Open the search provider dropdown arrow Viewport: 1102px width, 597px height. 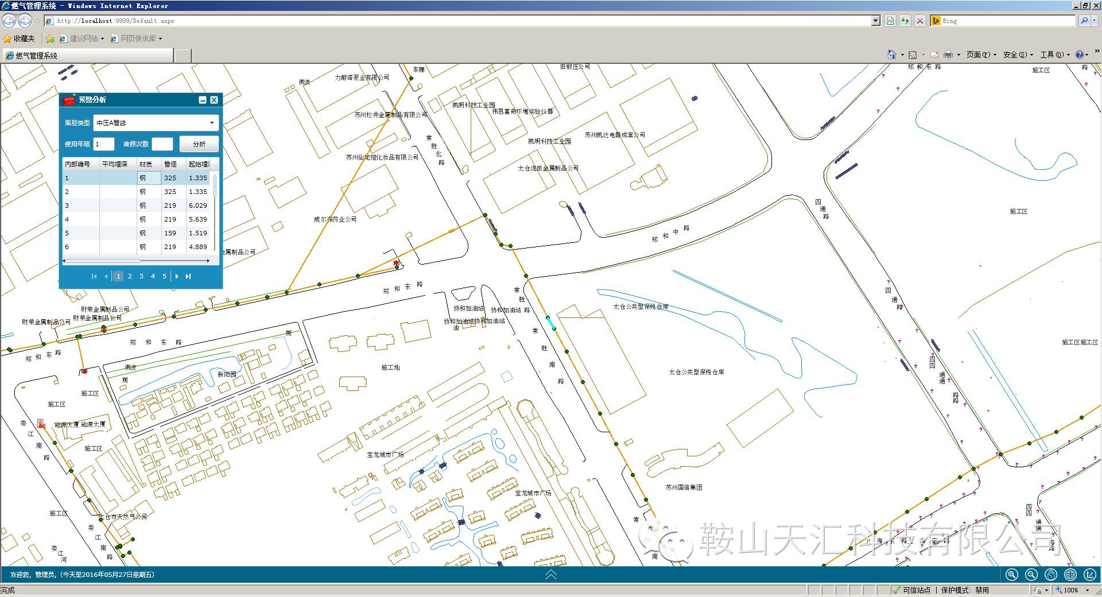pyautogui.click(x=1095, y=21)
